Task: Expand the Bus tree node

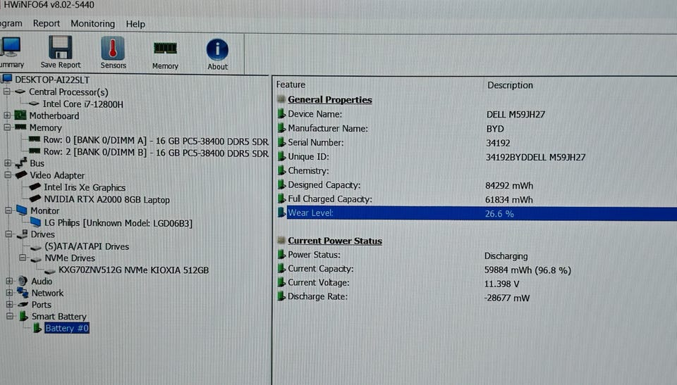Action: [x=7, y=163]
